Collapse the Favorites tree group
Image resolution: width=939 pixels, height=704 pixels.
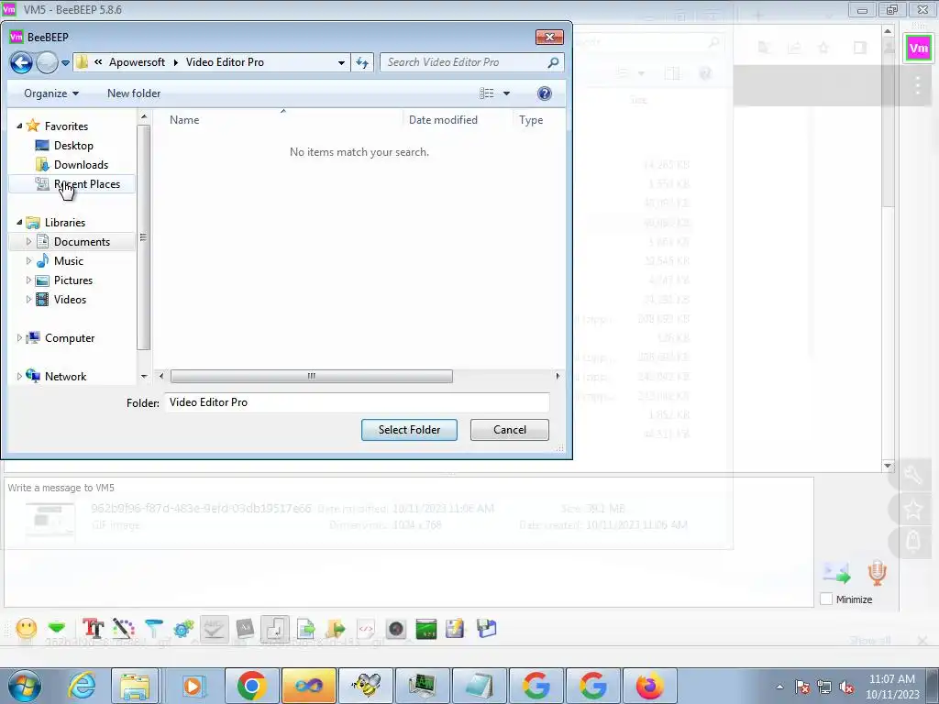[x=19, y=126]
